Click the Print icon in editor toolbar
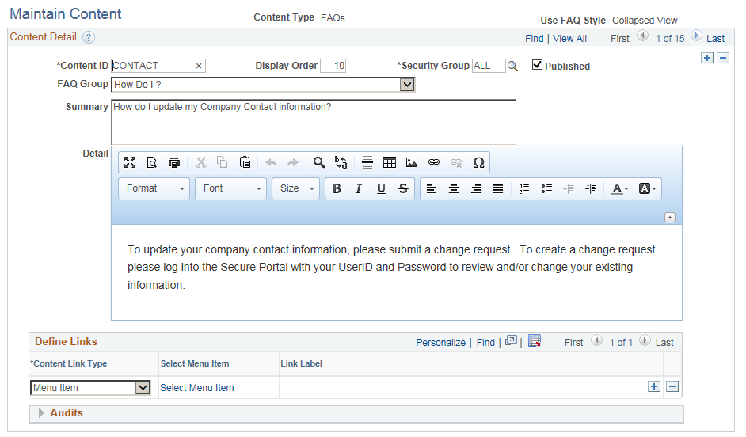This screenshot has height=437, width=746. coord(174,162)
